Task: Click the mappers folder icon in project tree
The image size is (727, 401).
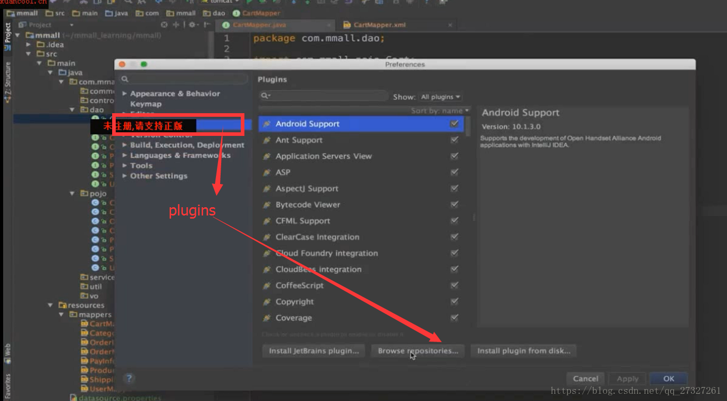Action: tap(74, 314)
